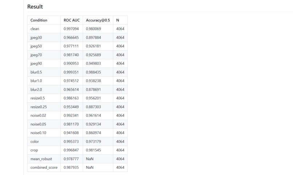This screenshot has height=175, width=293.
Task: Select accuracy value 0.973179
Action: 93,142
